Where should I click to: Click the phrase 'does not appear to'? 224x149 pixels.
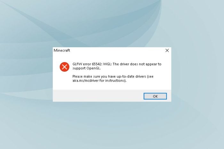146,64
